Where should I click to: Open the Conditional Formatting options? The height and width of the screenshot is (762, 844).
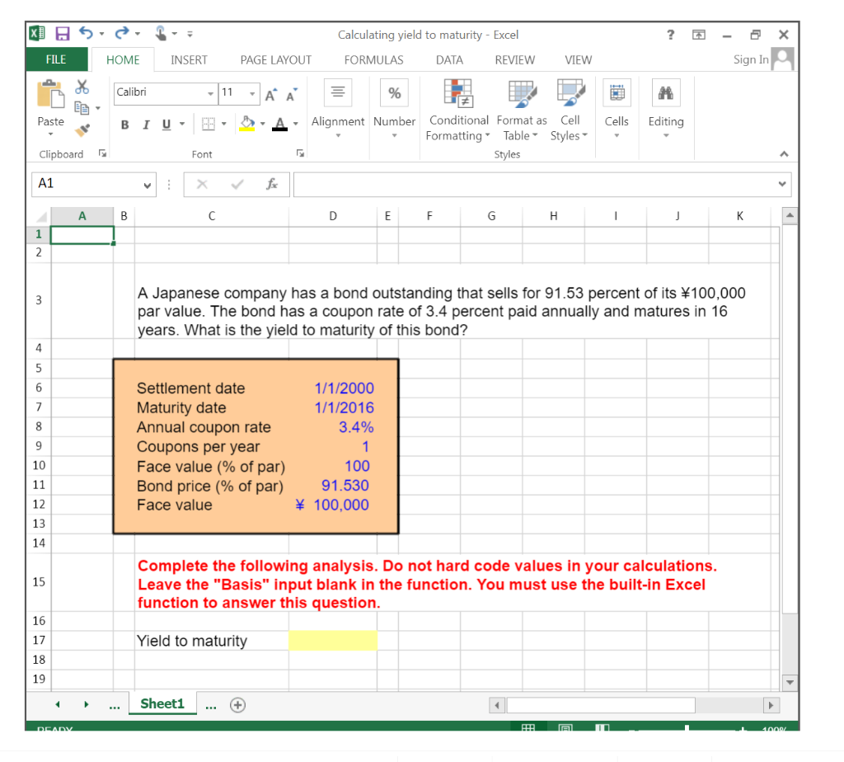[458, 109]
